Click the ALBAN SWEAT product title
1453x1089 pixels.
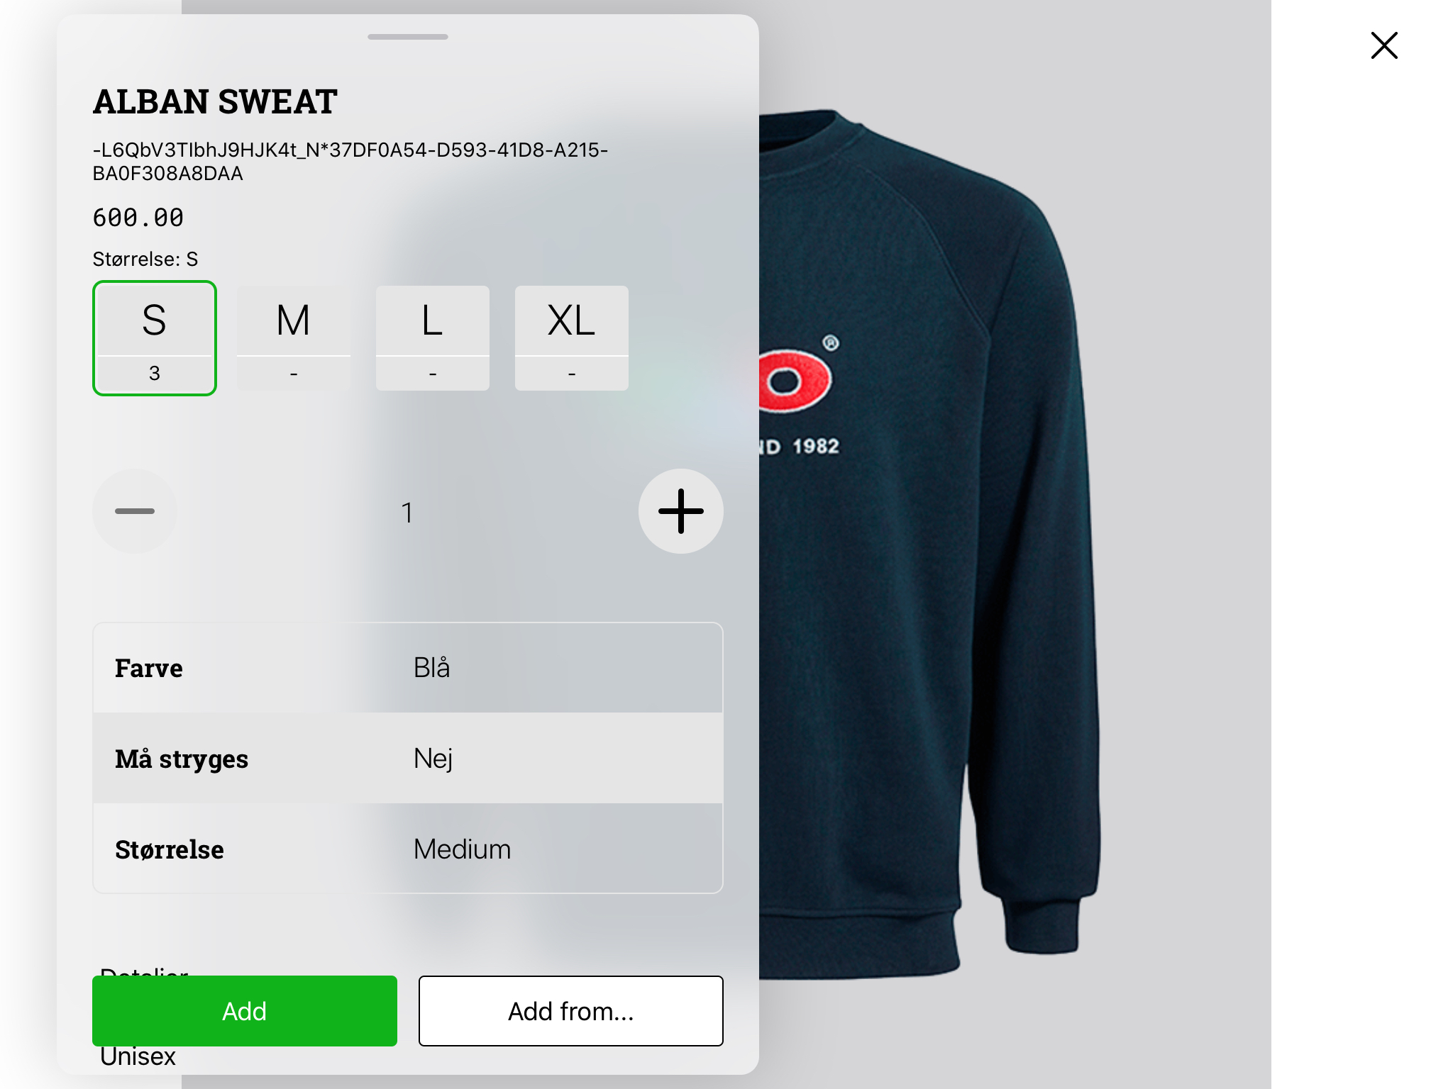pyautogui.click(x=215, y=101)
